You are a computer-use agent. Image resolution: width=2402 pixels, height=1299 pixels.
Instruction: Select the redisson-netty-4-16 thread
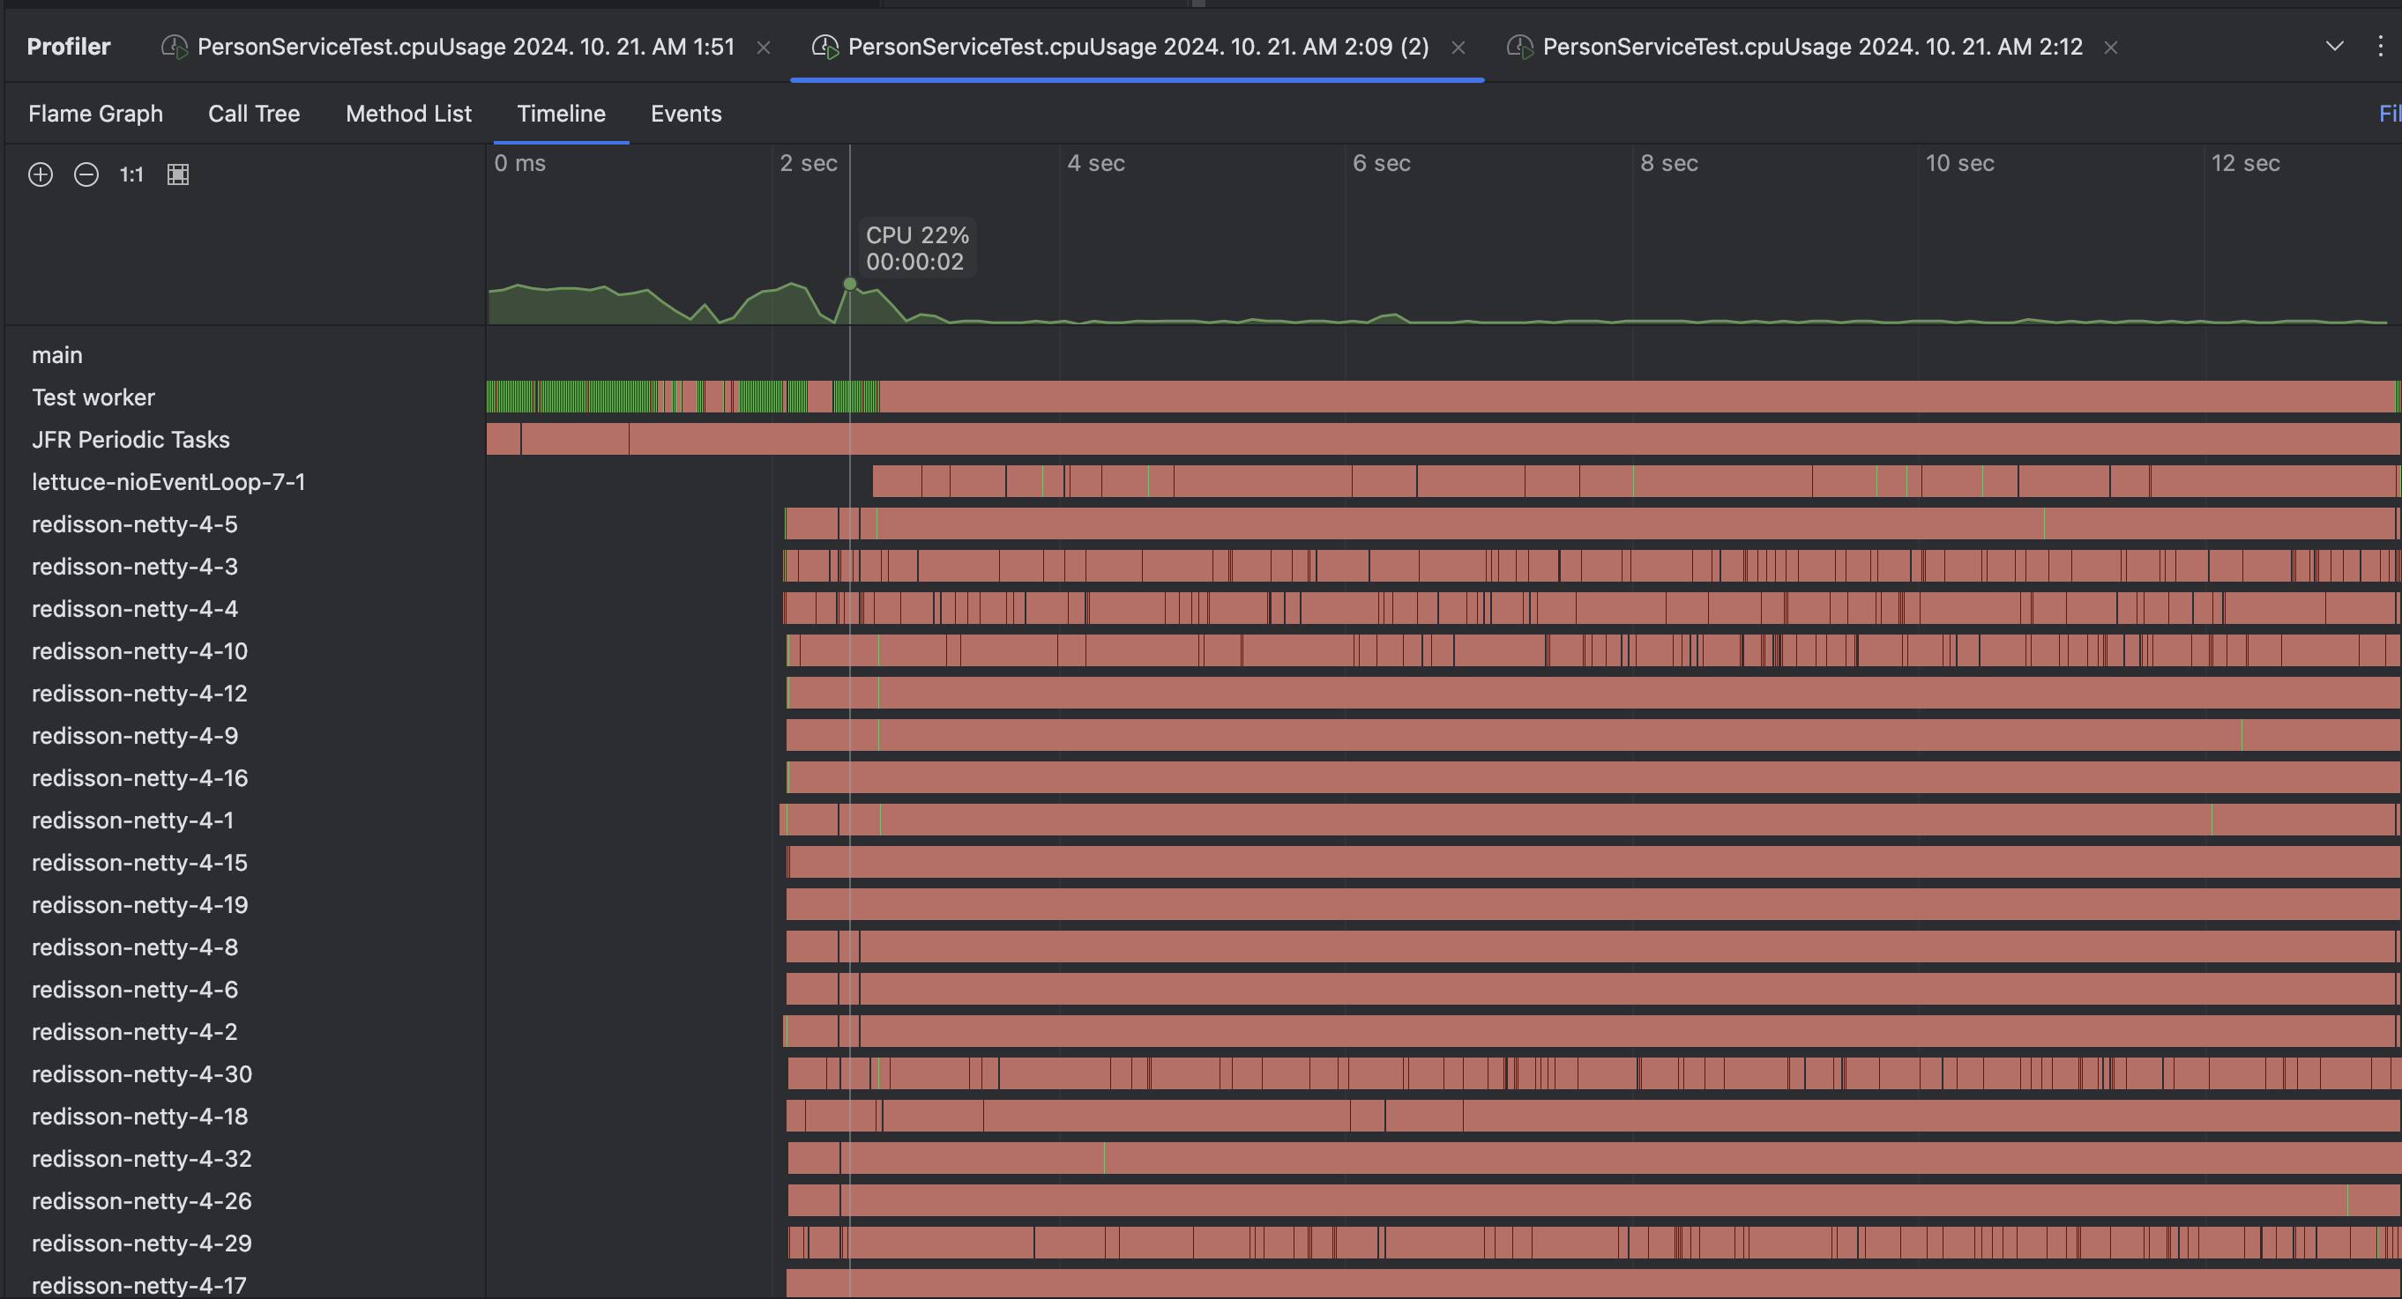(140, 778)
